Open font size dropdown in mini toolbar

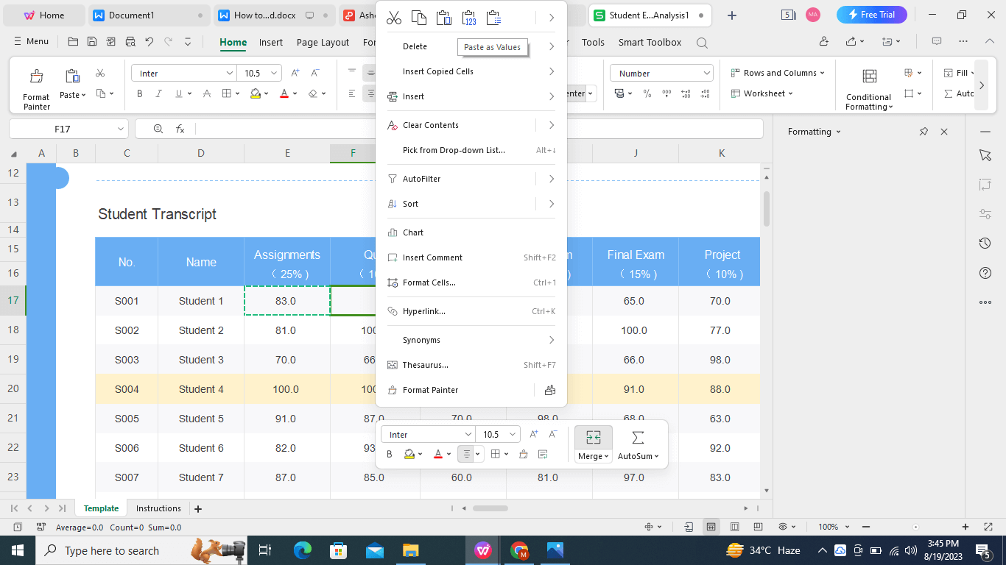point(513,435)
